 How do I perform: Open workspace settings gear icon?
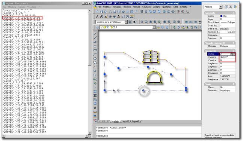pyautogui.click(x=130, y=22)
